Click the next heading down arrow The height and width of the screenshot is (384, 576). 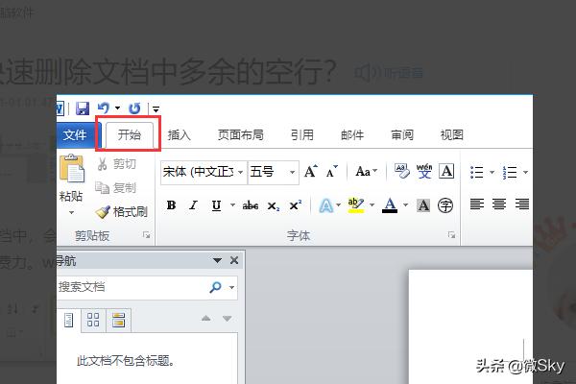coord(227,318)
